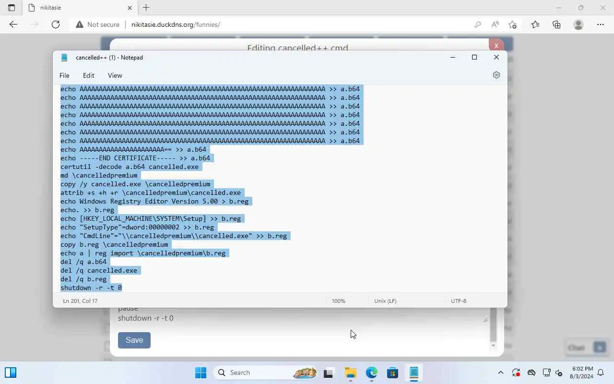The image size is (614, 384).
Task: Click UTF-8 encoding status
Action: (459, 301)
